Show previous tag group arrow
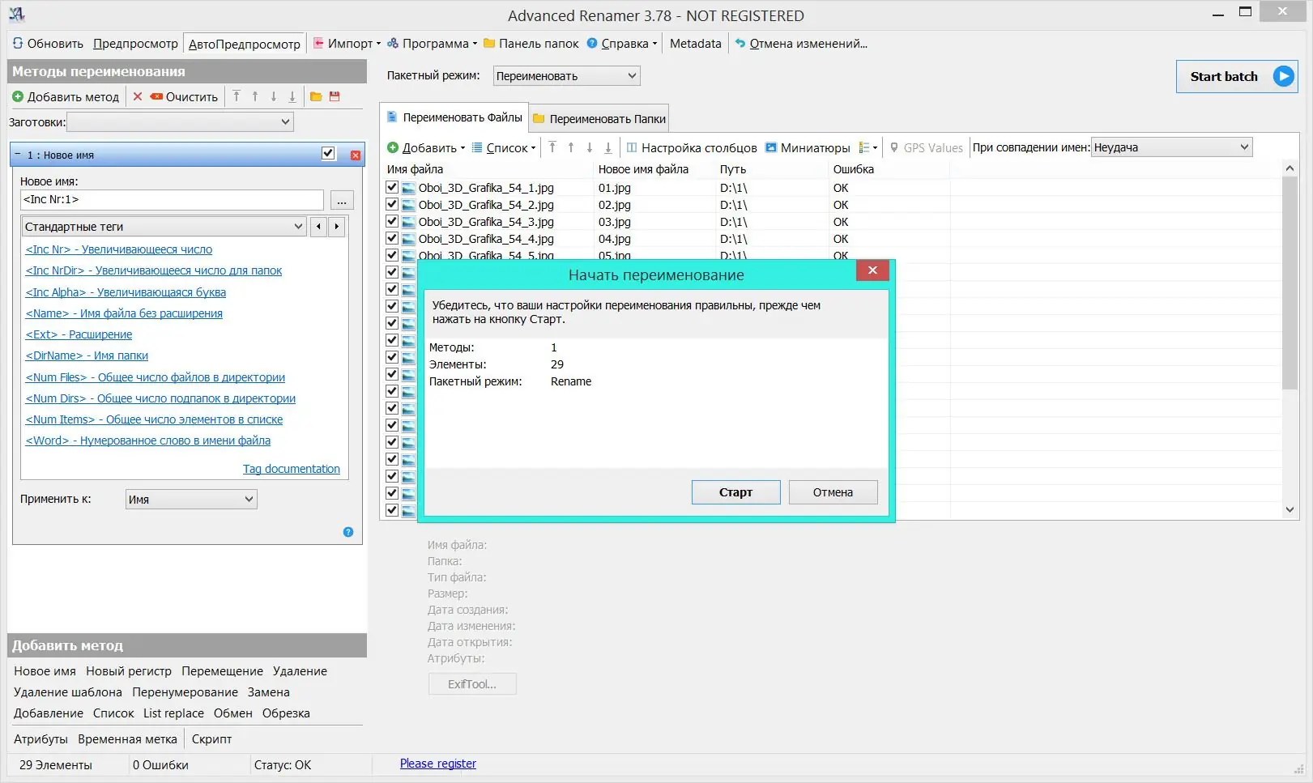Screen dimensions: 1313x783 point(318,227)
